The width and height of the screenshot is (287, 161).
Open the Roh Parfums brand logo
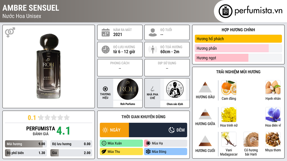[x=128, y=89]
